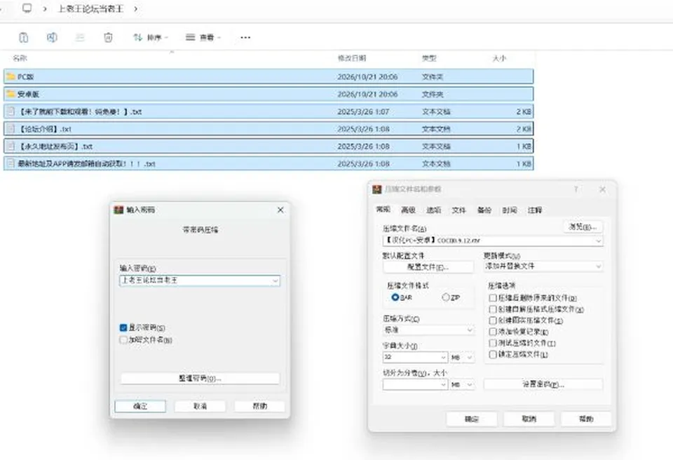This screenshot has width=673, height=460.
Task: Click the file icon of 【永久地址发布页】.txt
Action: (11, 147)
